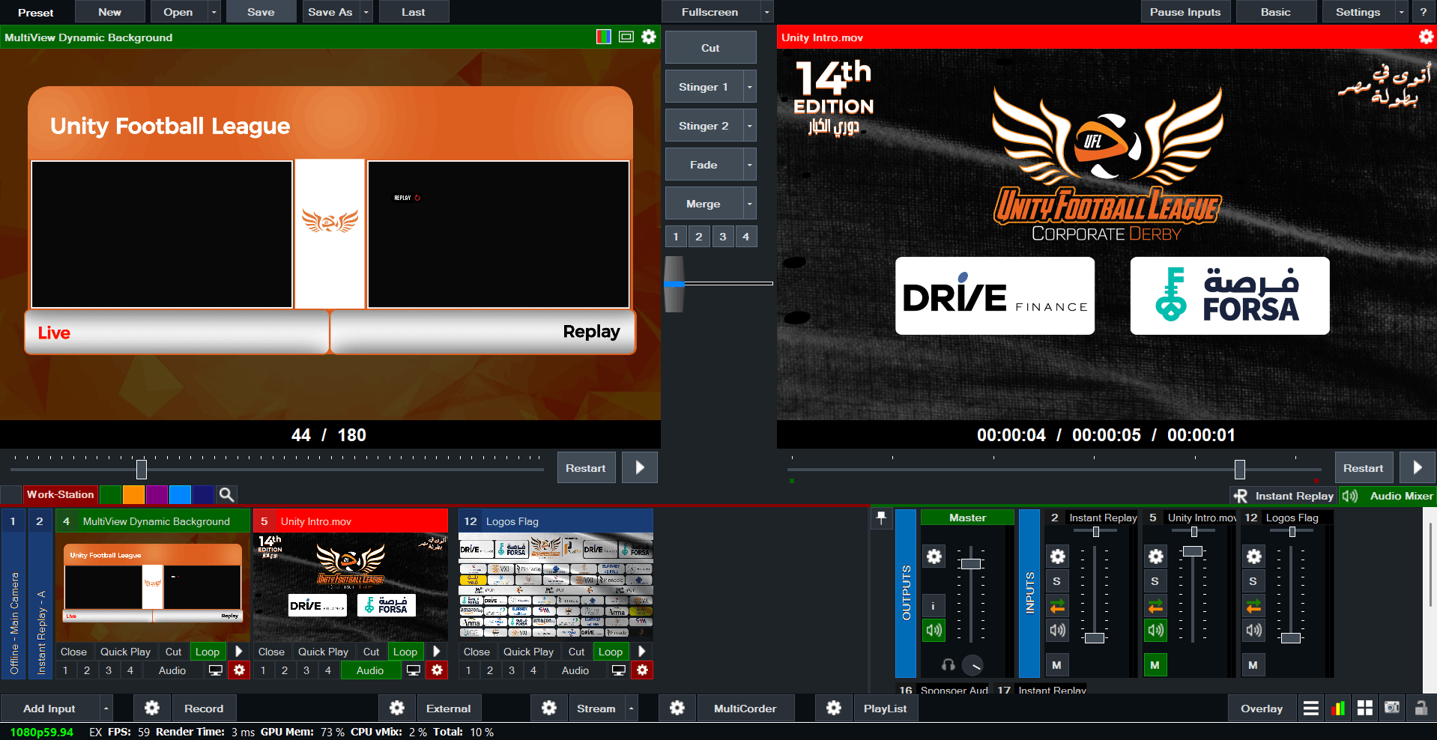Open the Instant Replay panel tab
The height and width of the screenshot is (740, 1437).
[x=1284, y=496]
